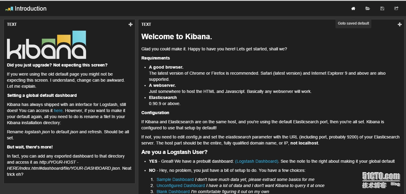This screenshot has width=406, height=194.
Task: Open the Unconfigured Dashboard link
Action: pos(181,185)
